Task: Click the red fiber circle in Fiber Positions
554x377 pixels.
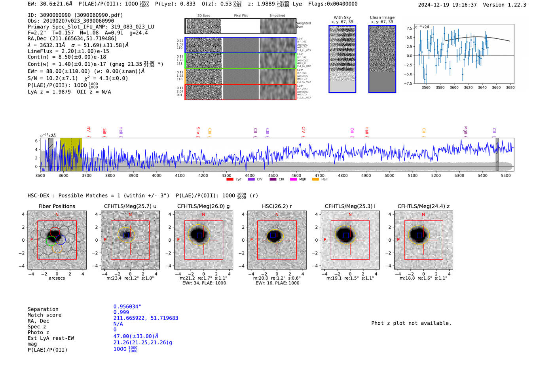Action: click(55, 233)
